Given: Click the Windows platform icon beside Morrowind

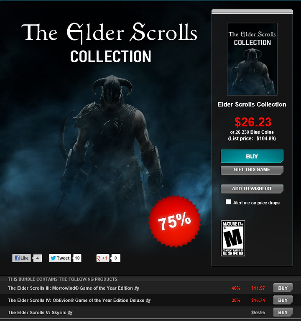Looking at the screenshot, I should [x=137, y=288].
